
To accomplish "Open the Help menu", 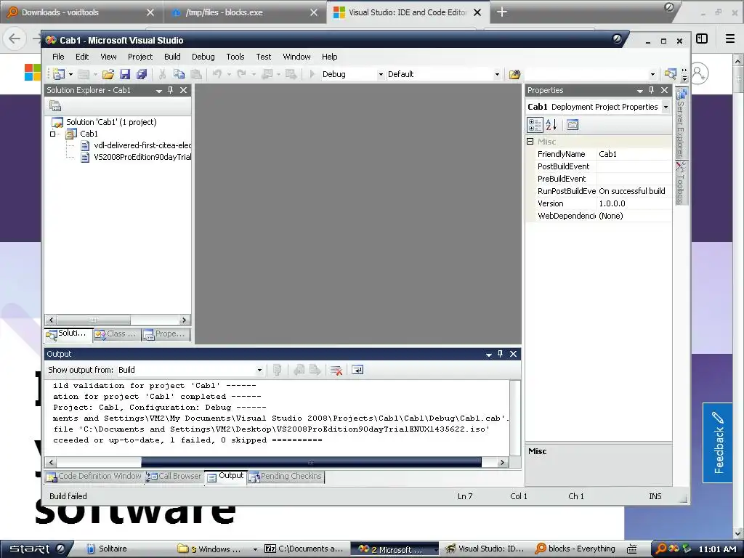I will [329, 57].
